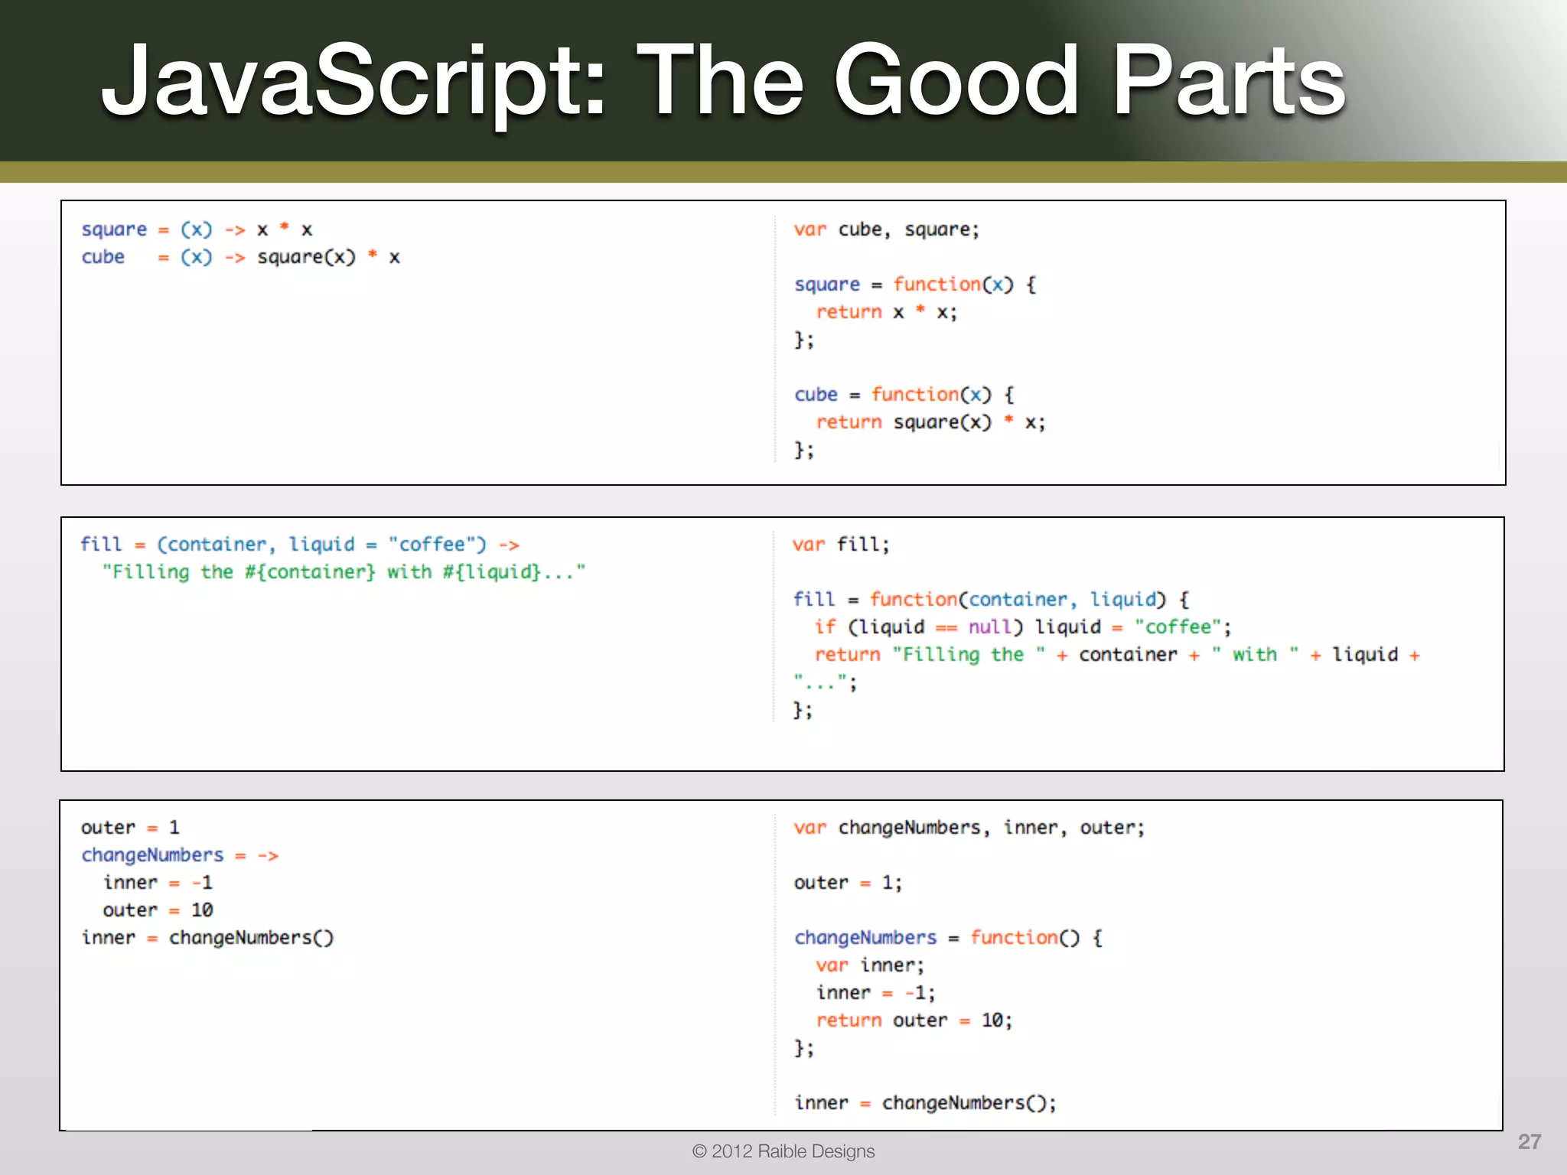Click the 'return x * x;' statement
The width and height of the screenshot is (1567, 1175).
pyautogui.click(x=886, y=312)
